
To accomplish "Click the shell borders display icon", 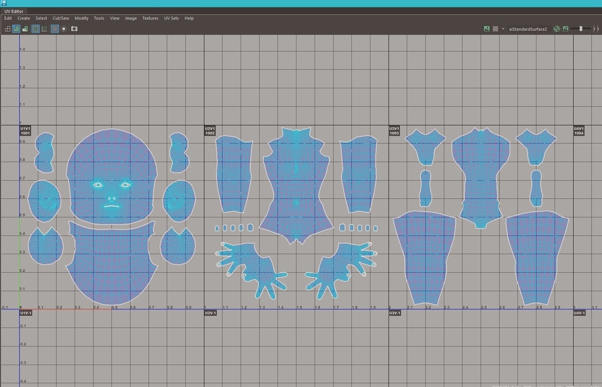I will pyautogui.click(x=45, y=29).
